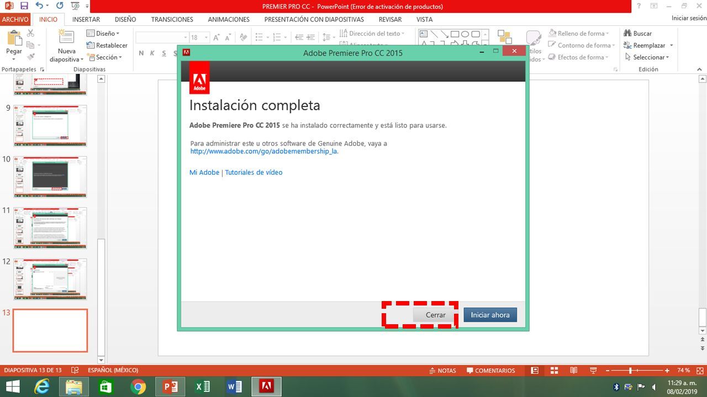Open the ARCHIVO tab
Image resolution: width=707 pixels, height=397 pixels.
point(15,19)
